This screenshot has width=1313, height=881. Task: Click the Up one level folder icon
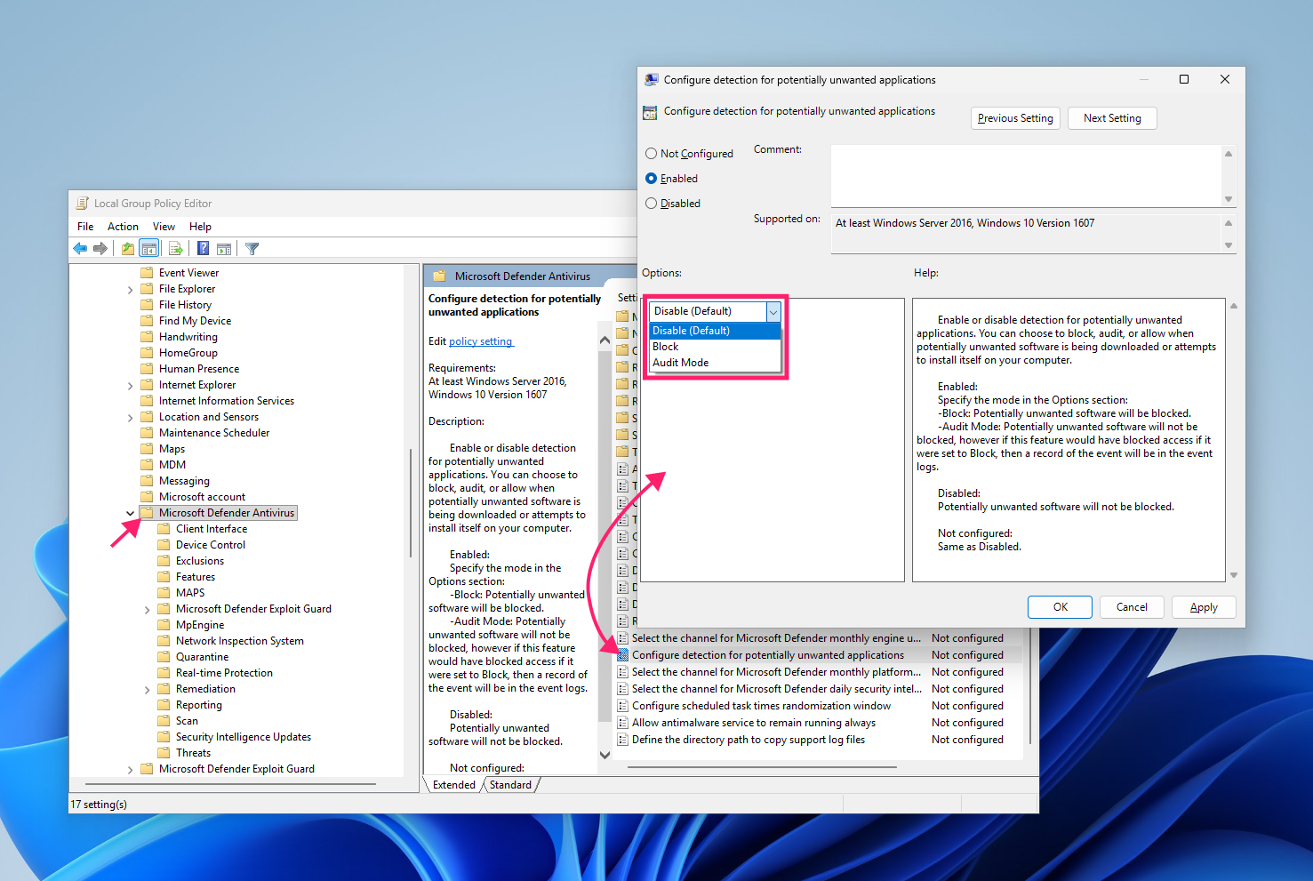128,249
